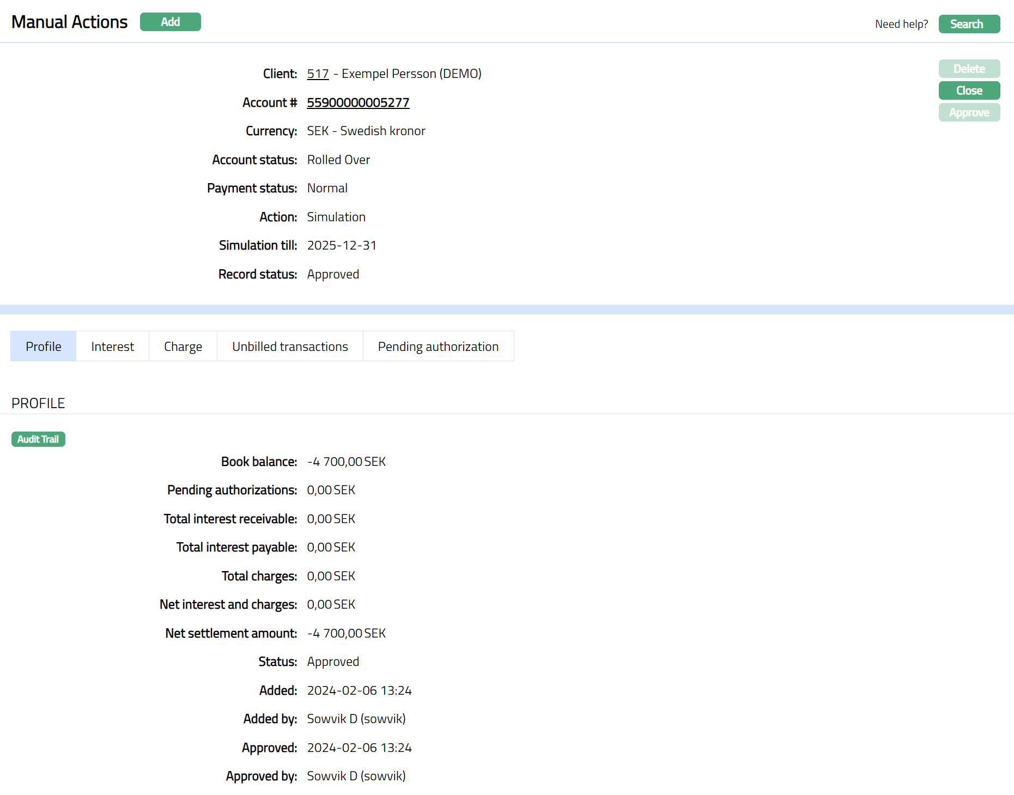Switch to the Interest tab

(112, 347)
